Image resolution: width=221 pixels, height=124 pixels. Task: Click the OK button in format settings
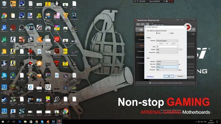click(169, 76)
